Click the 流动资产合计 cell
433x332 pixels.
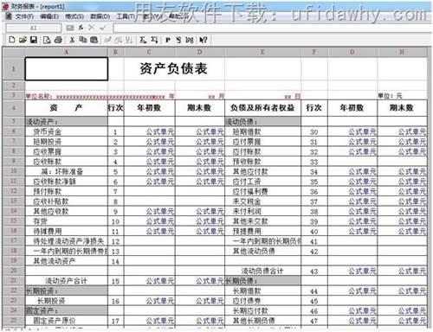(67, 281)
